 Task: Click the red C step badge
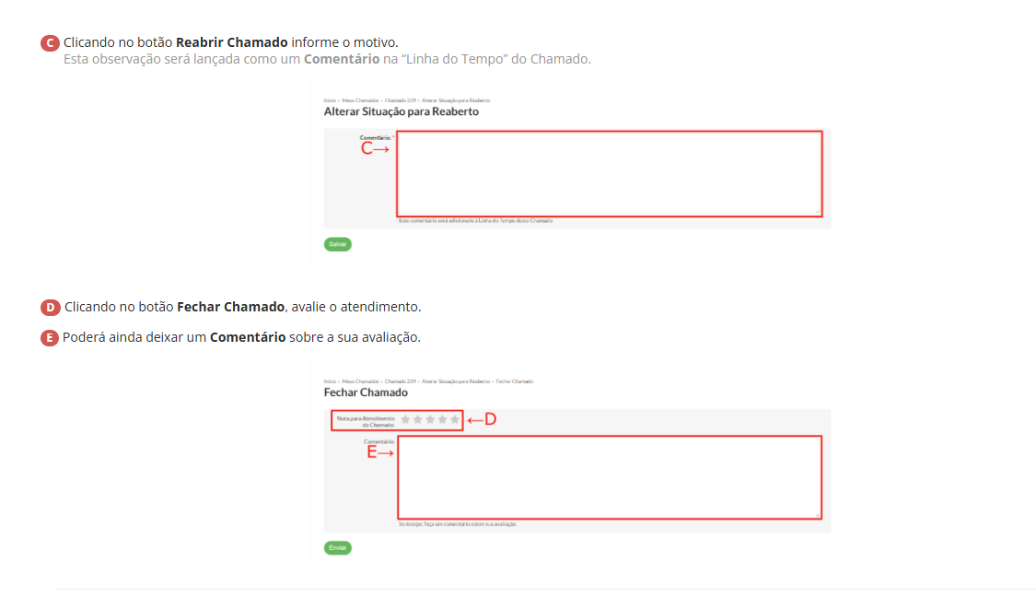point(51,43)
